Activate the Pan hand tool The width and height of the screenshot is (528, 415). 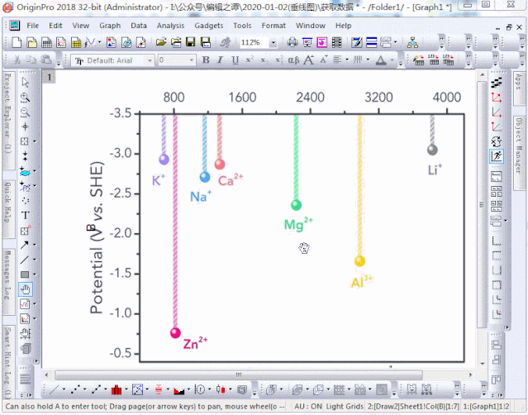point(25,289)
